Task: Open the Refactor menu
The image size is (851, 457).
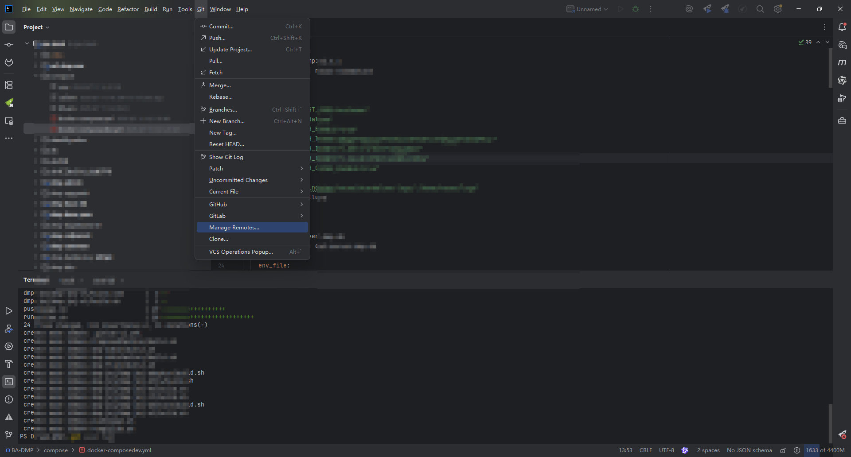Action: coord(128,9)
